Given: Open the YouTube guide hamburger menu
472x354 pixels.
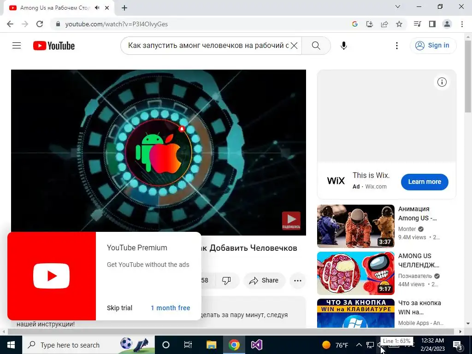Looking at the screenshot, I should 17,46.
